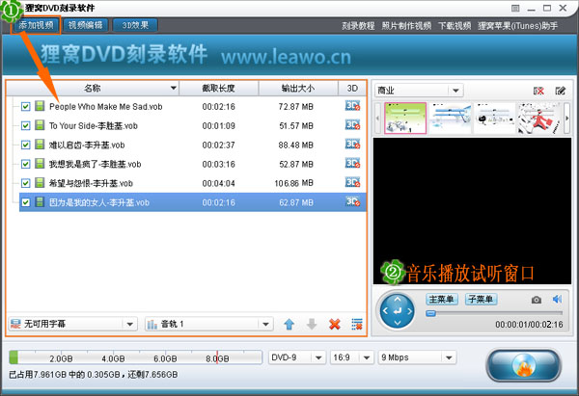Toggle 3D icon for People Who Make Me Sad.vob
Screen dimensions: 579x396
point(352,106)
